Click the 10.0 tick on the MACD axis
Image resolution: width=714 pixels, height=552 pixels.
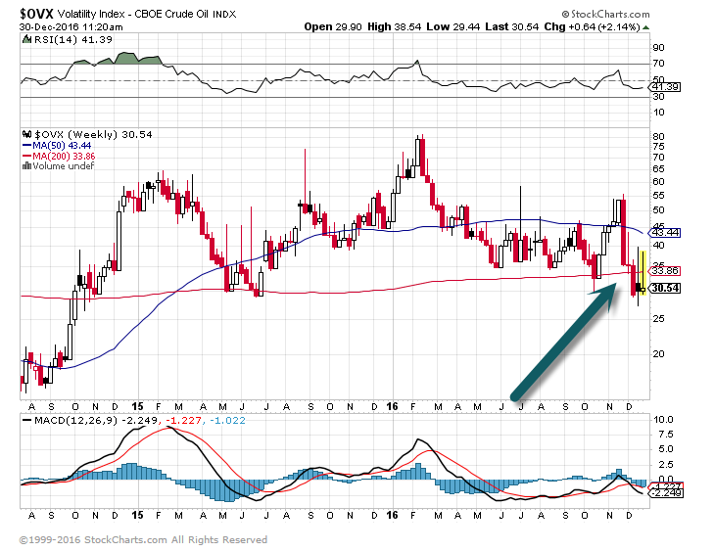663,420
